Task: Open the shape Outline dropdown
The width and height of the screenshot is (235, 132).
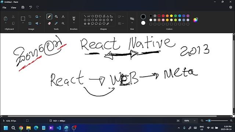Action: click(x=121, y=16)
